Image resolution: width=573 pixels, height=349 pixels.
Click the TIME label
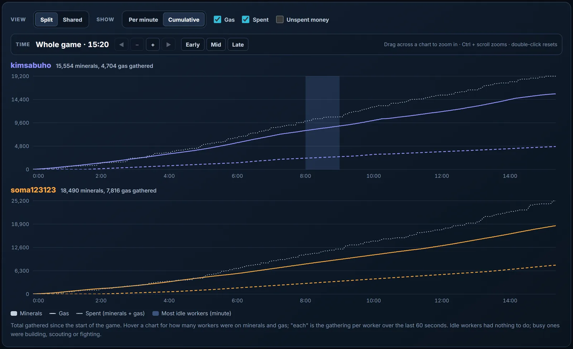pos(23,44)
